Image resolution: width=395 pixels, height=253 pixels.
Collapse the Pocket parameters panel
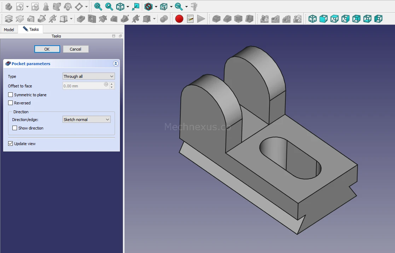tap(115, 64)
